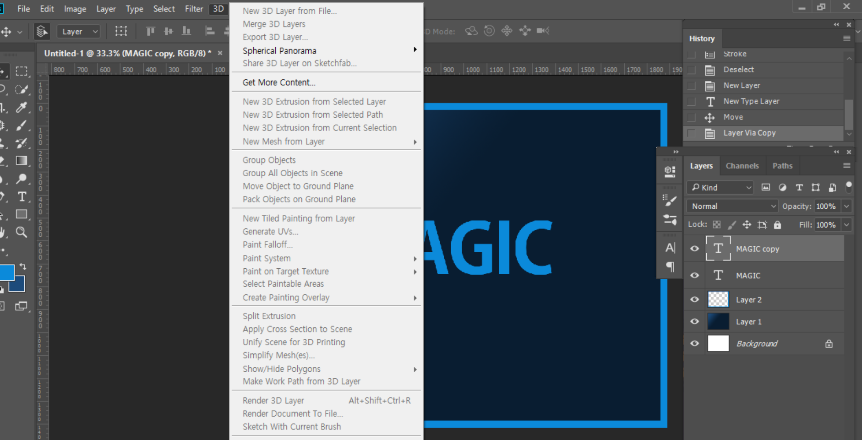Lock transparent pixels
Screen dimensions: 862x440
click(717, 224)
